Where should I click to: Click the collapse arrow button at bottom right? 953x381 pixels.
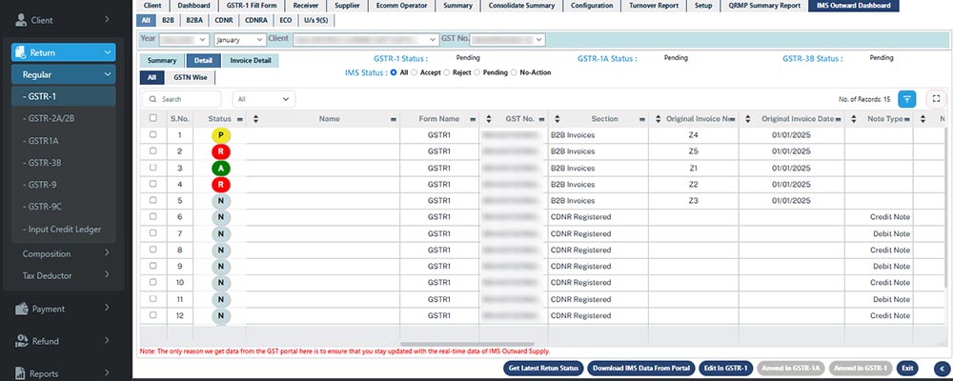pyautogui.click(x=940, y=368)
